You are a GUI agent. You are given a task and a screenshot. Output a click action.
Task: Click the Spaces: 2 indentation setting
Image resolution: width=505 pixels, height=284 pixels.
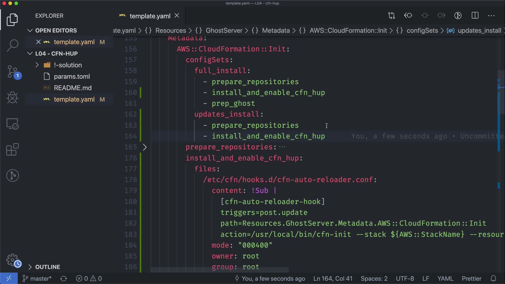(x=374, y=278)
